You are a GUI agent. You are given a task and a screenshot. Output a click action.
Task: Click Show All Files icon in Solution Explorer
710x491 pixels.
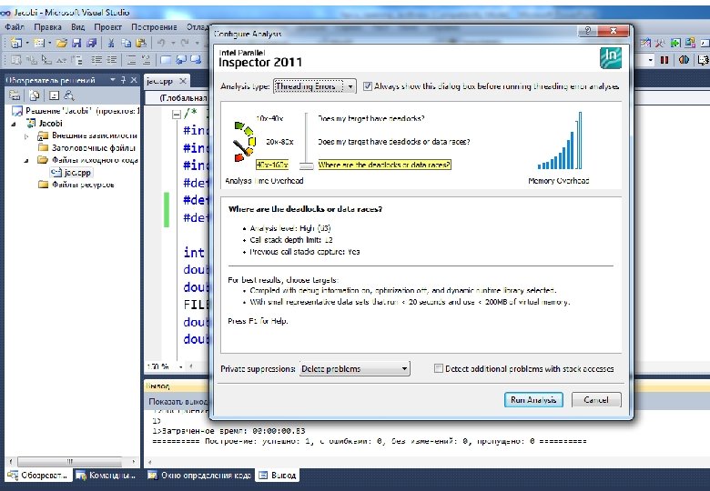[x=35, y=95]
